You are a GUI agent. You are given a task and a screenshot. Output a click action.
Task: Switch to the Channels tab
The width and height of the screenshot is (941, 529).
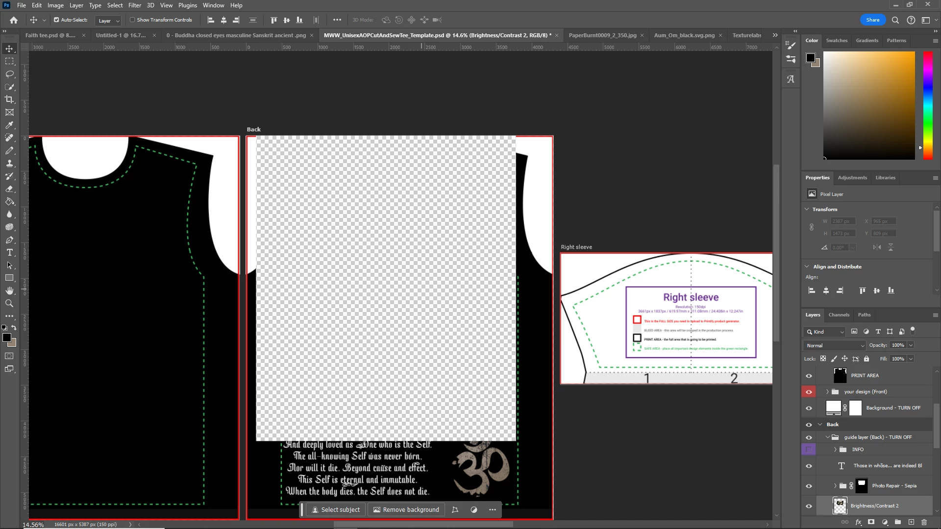839,315
